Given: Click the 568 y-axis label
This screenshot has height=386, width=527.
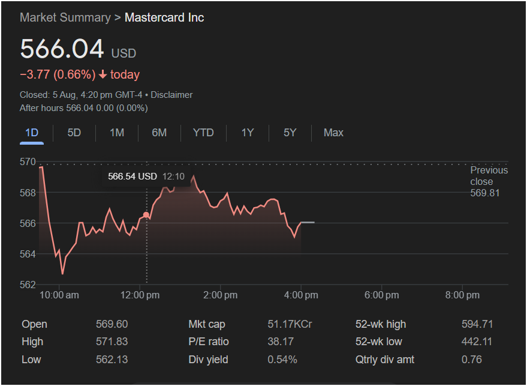Looking at the screenshot, I should [28, 193].
